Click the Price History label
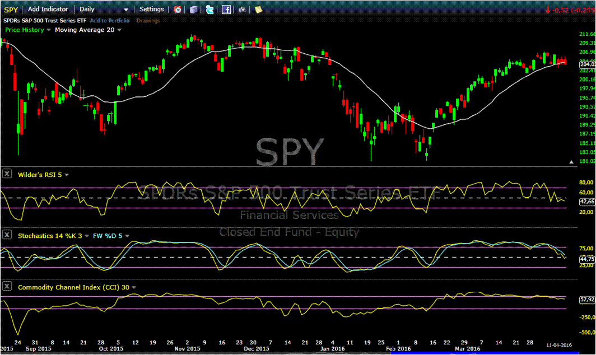 click(x=24, y=30)
